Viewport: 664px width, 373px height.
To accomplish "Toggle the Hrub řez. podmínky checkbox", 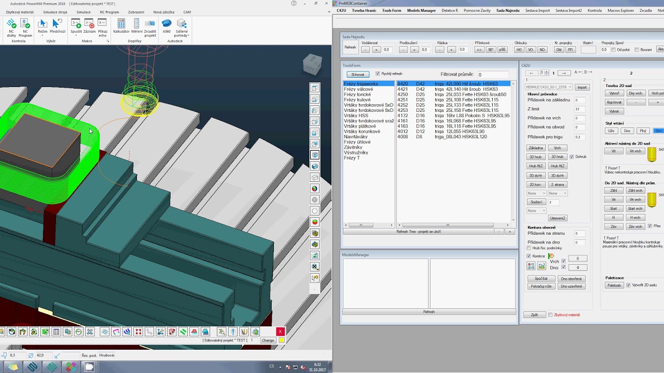I will click(x=529, y=248).
